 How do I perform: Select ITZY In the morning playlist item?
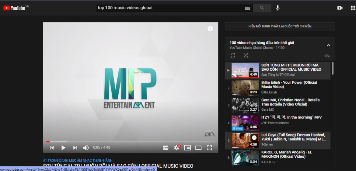(291, 117)
